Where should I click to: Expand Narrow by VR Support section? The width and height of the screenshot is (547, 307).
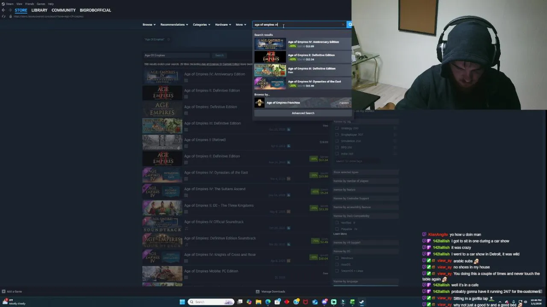click(365, 242)
